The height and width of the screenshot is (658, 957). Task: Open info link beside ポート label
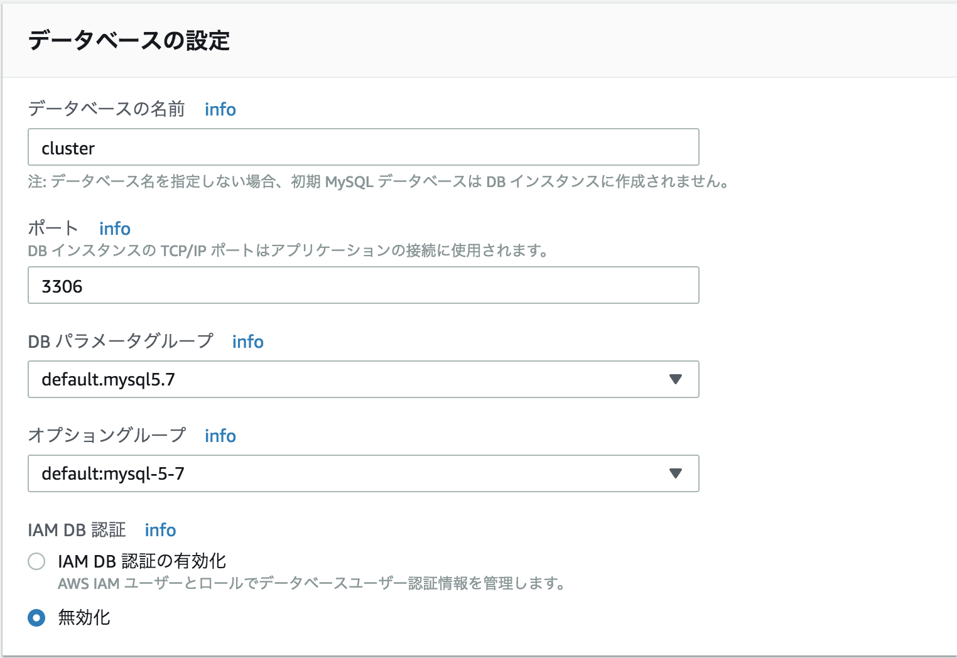(114, 229)
